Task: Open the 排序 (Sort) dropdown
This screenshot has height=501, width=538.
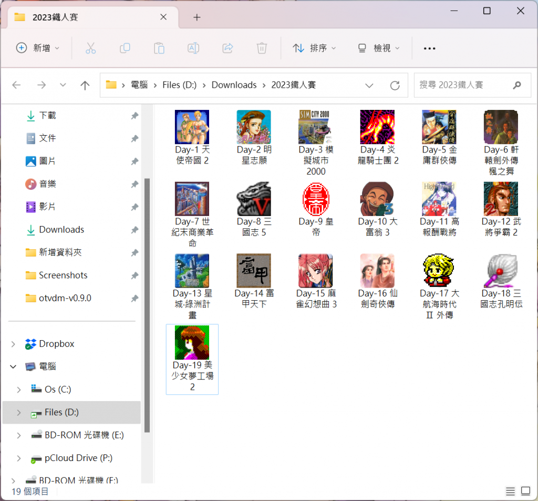Action: [x=314, y=48]
